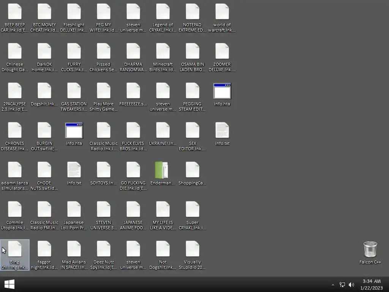Click the Legend of CRYAKL file icon
The height and width of the screenshot is (292, 389).
[163, 11]
